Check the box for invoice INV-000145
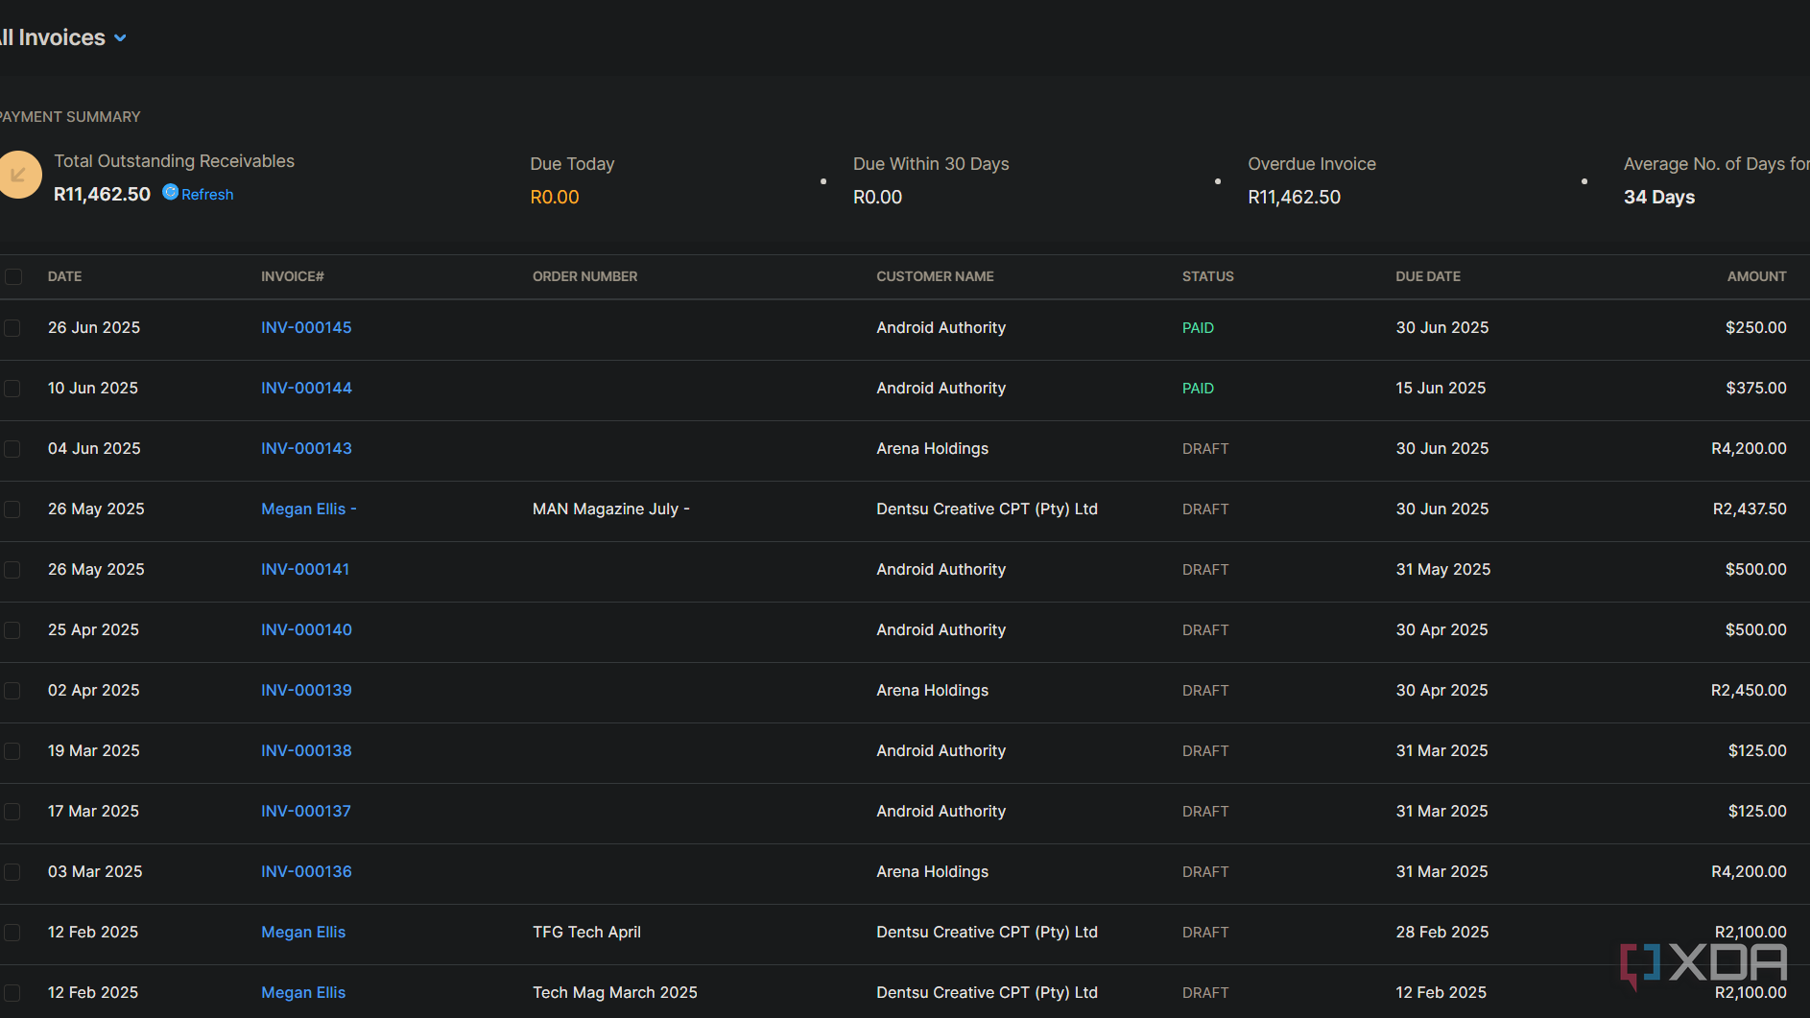The height and width of the screenshot is (1018, 1810). click(12, 327)
